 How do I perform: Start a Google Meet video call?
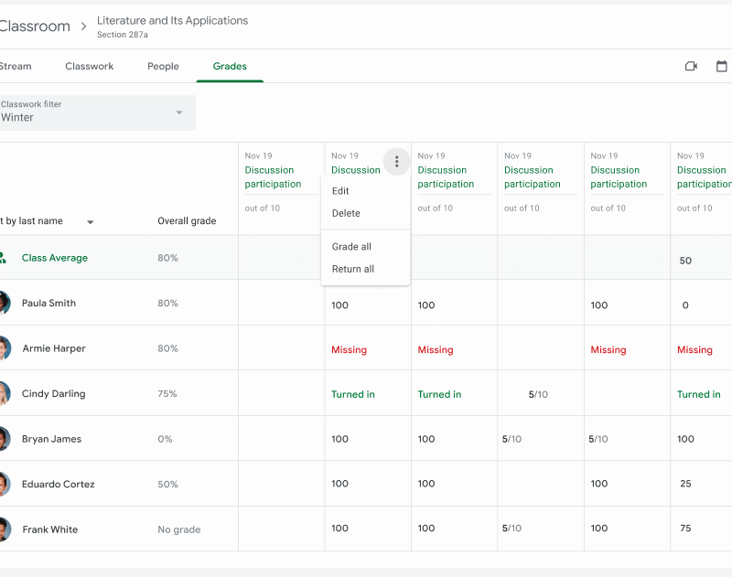point(691,66)
